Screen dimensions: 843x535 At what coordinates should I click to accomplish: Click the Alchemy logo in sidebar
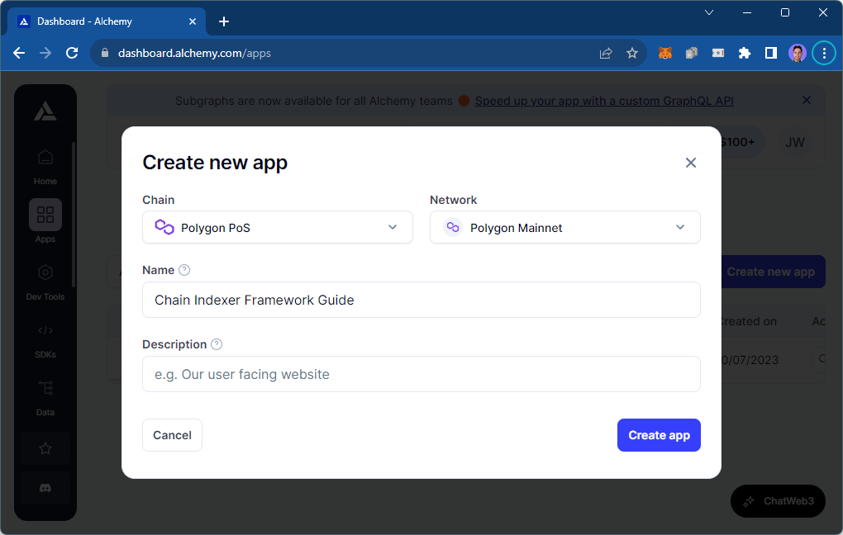coord(45,111)
